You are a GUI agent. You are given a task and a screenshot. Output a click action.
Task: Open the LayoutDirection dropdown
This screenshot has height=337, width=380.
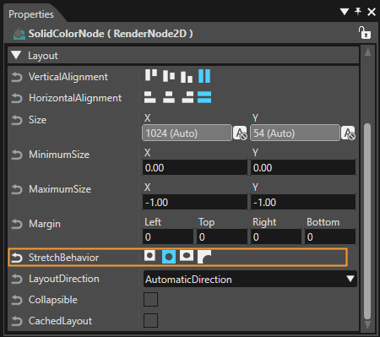tap(250, 279)
